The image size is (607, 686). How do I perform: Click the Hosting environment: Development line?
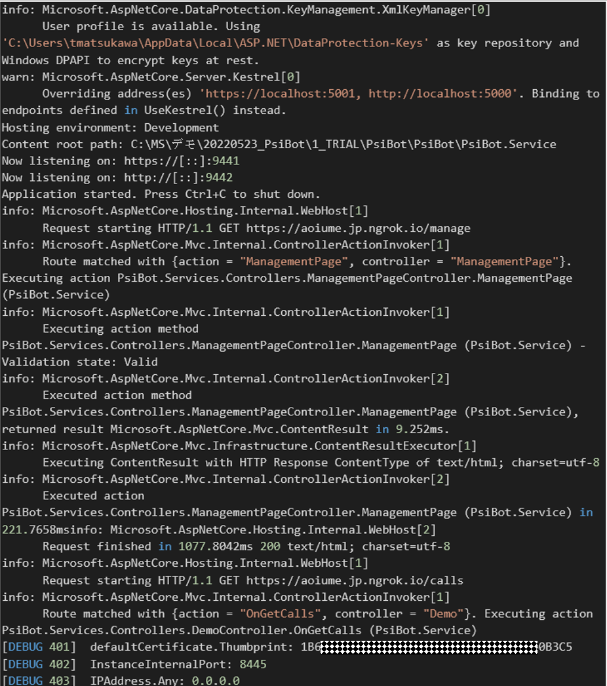[110, 128]
